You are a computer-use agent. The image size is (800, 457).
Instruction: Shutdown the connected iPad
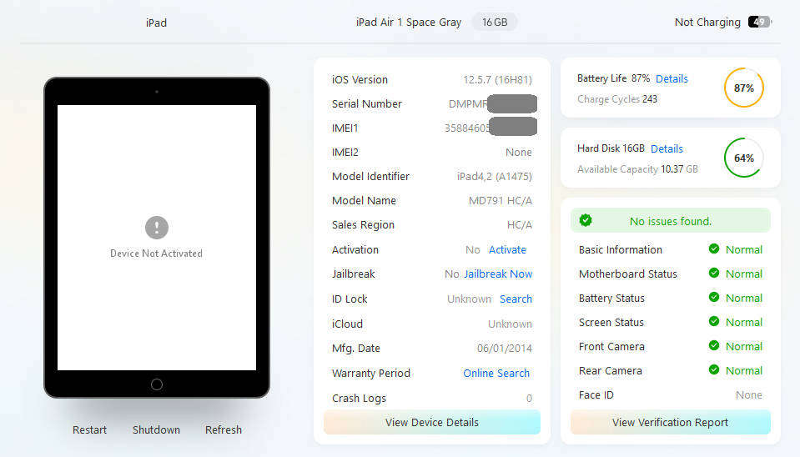click(x=156, y=430)
